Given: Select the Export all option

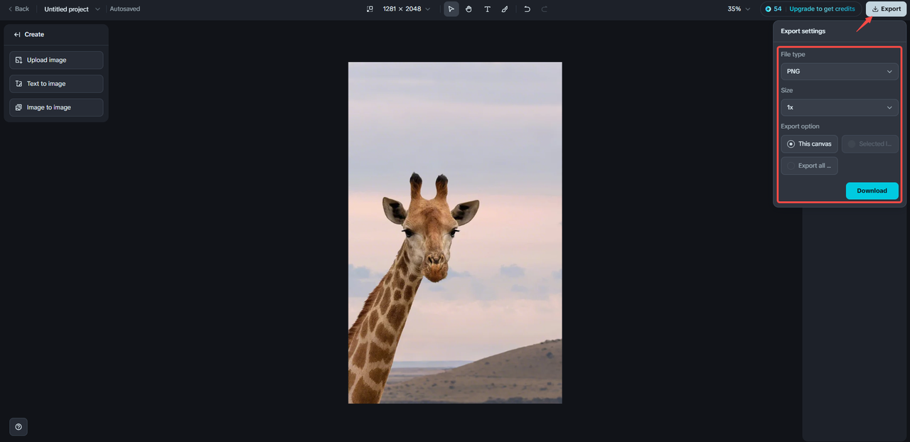Looking at the screenshot, I should (x=809, y=166).
